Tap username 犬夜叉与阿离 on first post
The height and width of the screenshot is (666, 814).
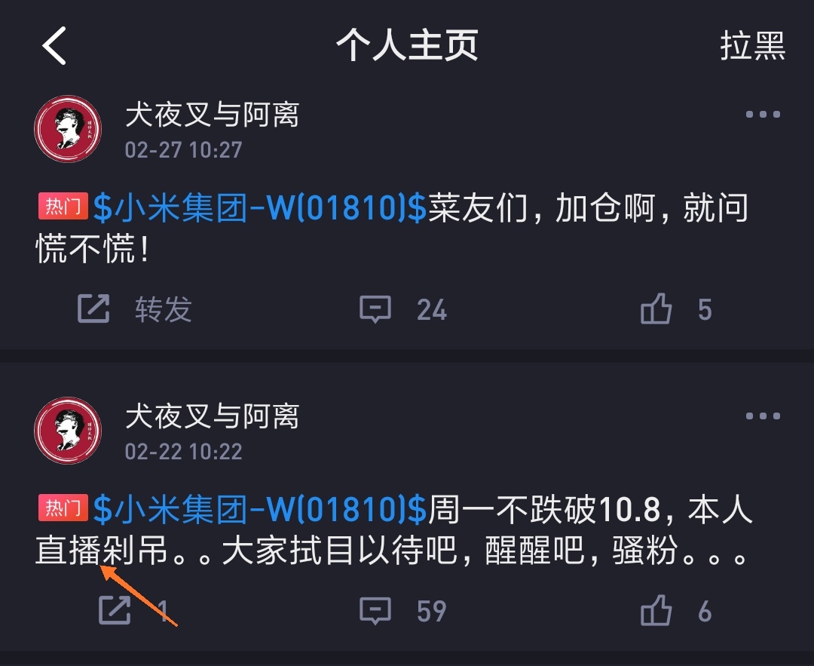coord(213,115)
